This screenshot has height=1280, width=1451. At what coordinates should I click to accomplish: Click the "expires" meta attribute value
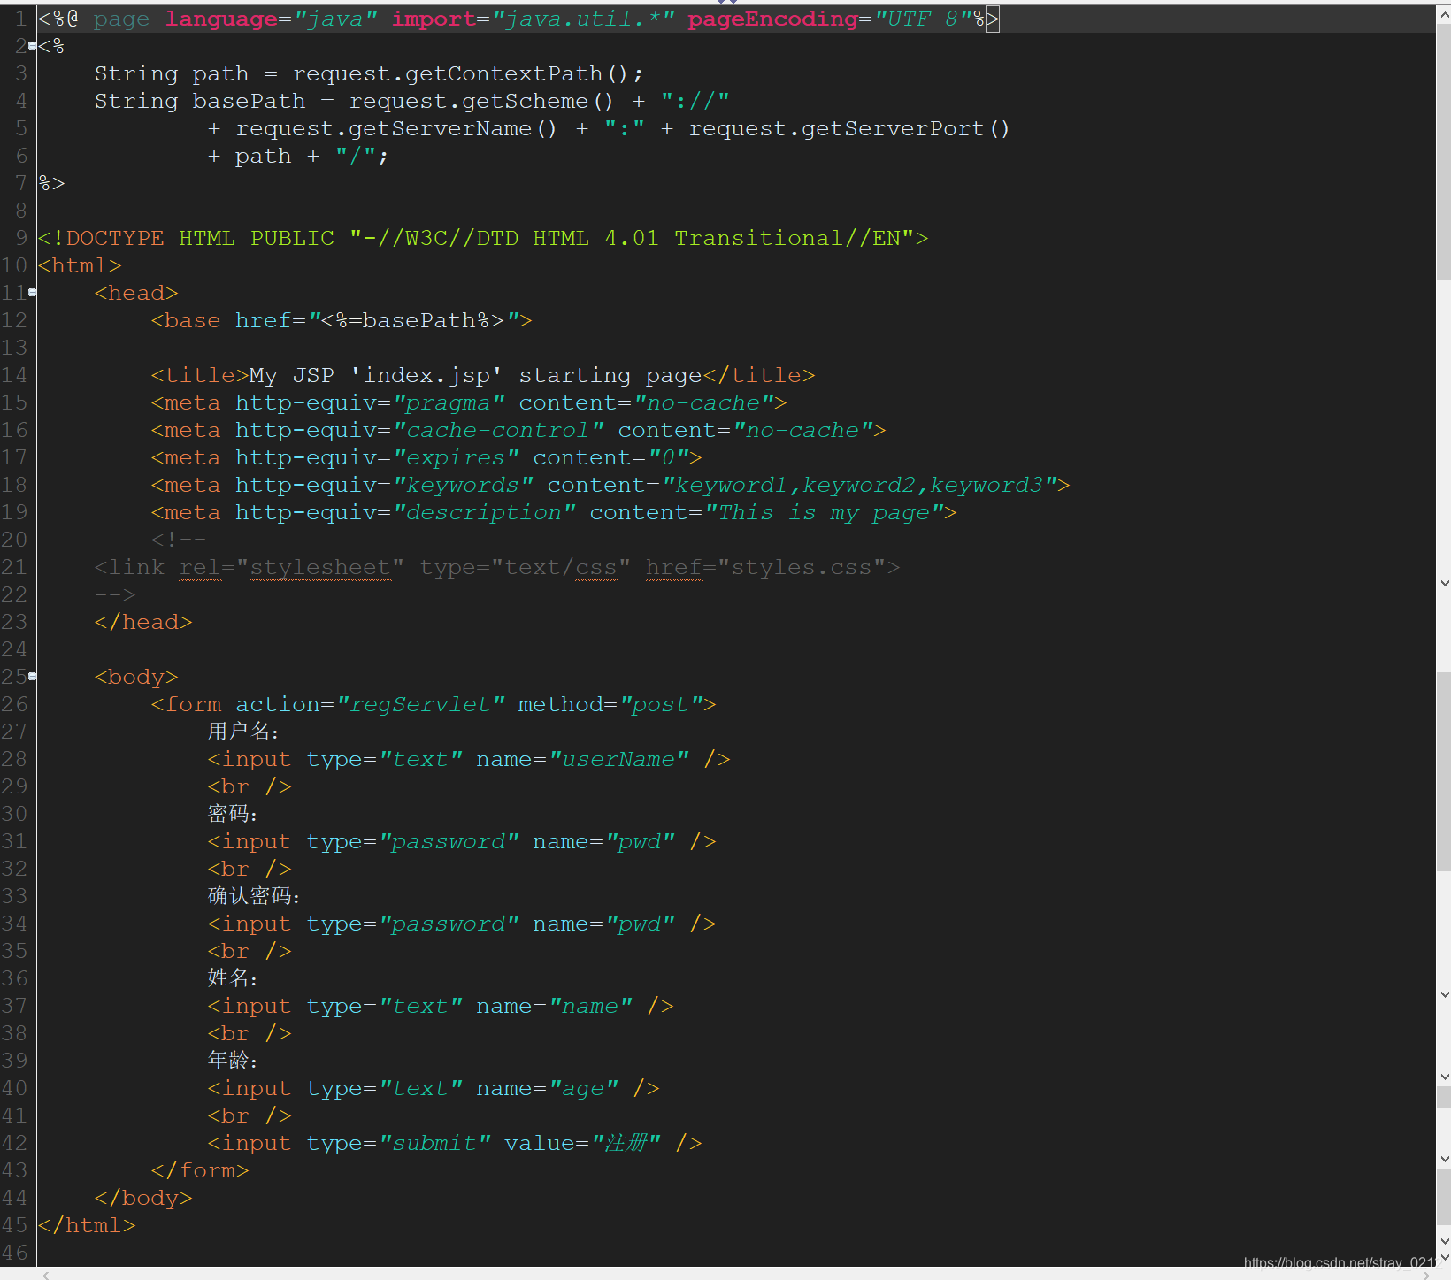456,458
